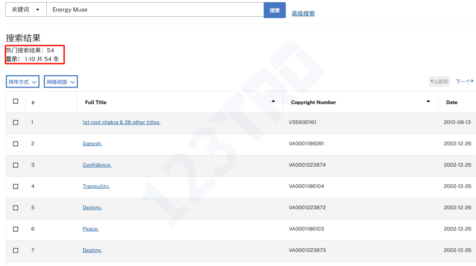Click the Date column header
The height and width of the screenshot is (266, 476).
point(452,102)
